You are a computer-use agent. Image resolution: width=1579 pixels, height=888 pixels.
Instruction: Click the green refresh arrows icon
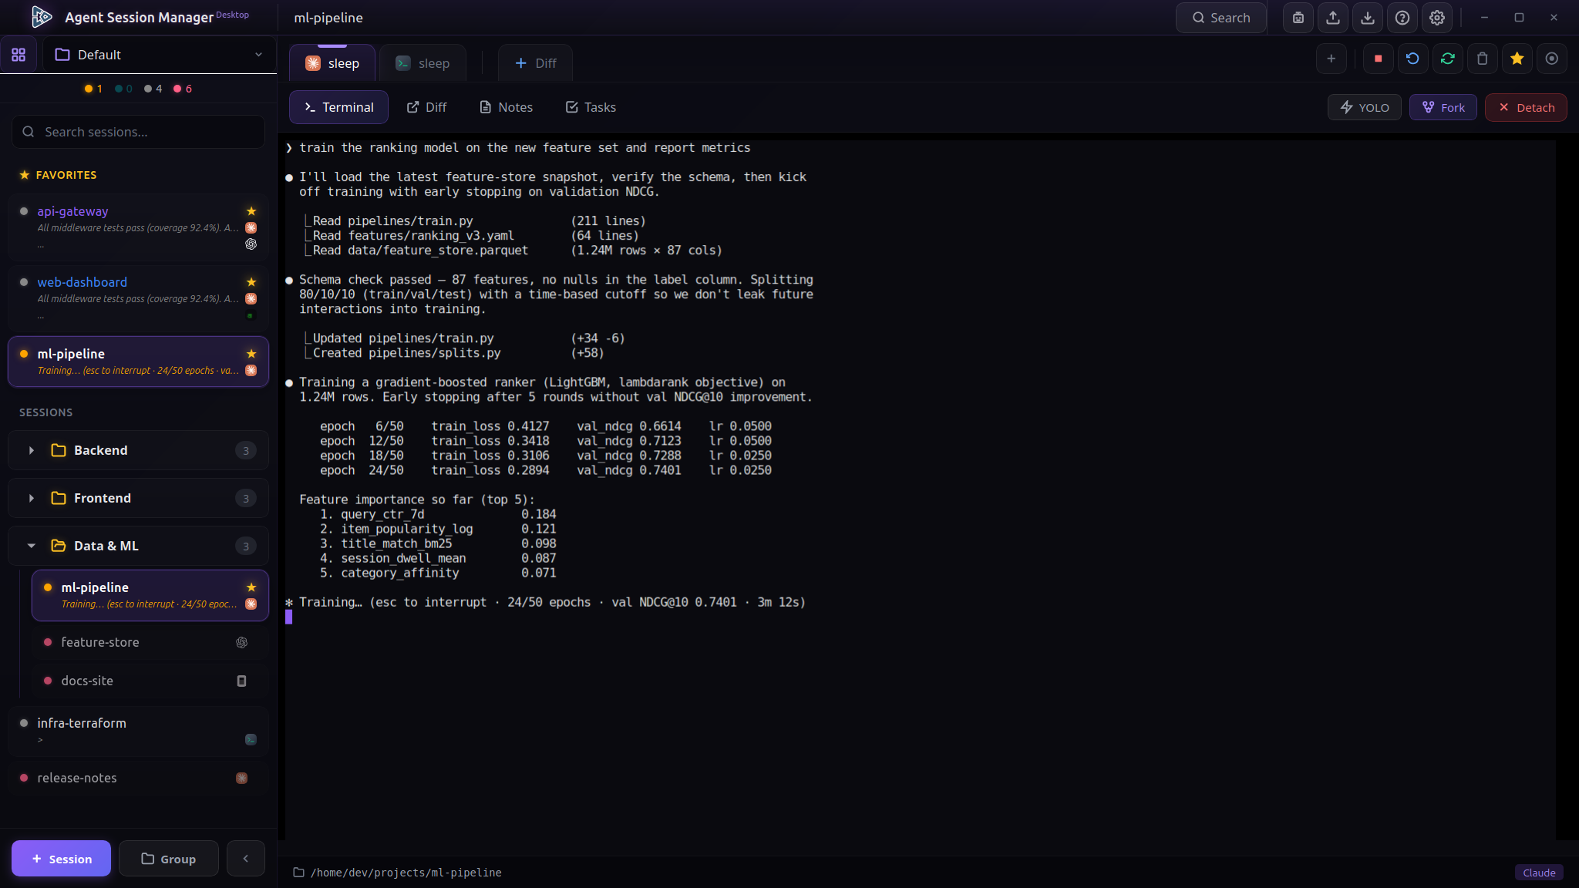pyautogui.click(x=1448, y=59)
